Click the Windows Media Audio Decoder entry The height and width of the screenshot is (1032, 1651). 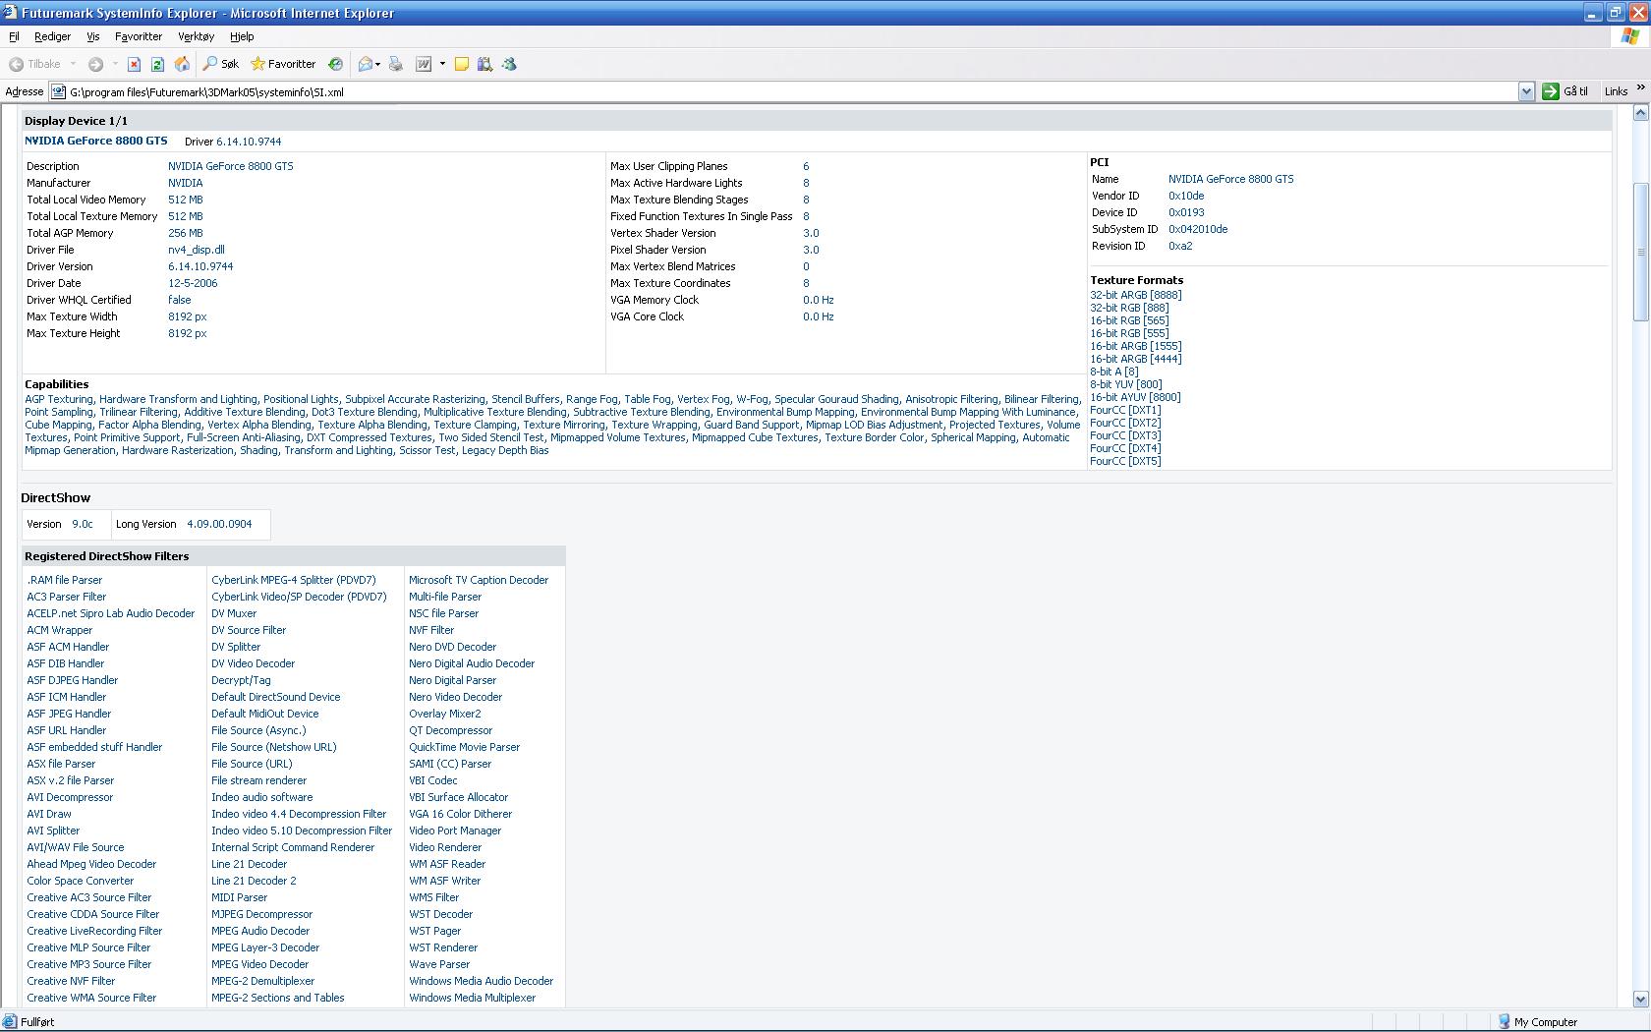[x=482, y=981]
